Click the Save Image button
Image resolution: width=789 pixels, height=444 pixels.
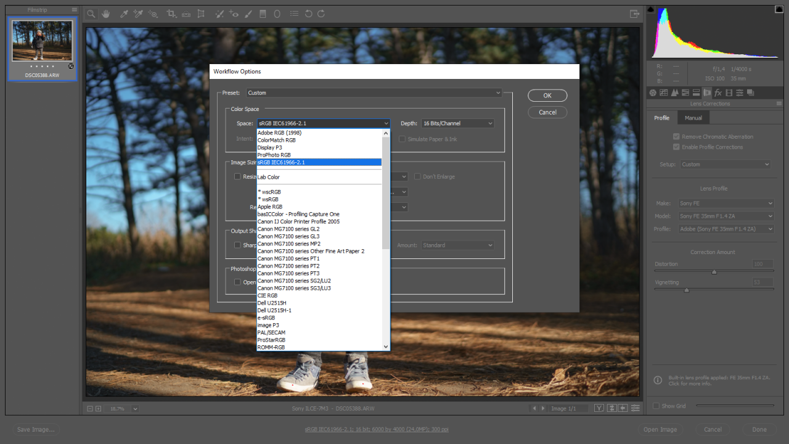click(x=36, y=429)
